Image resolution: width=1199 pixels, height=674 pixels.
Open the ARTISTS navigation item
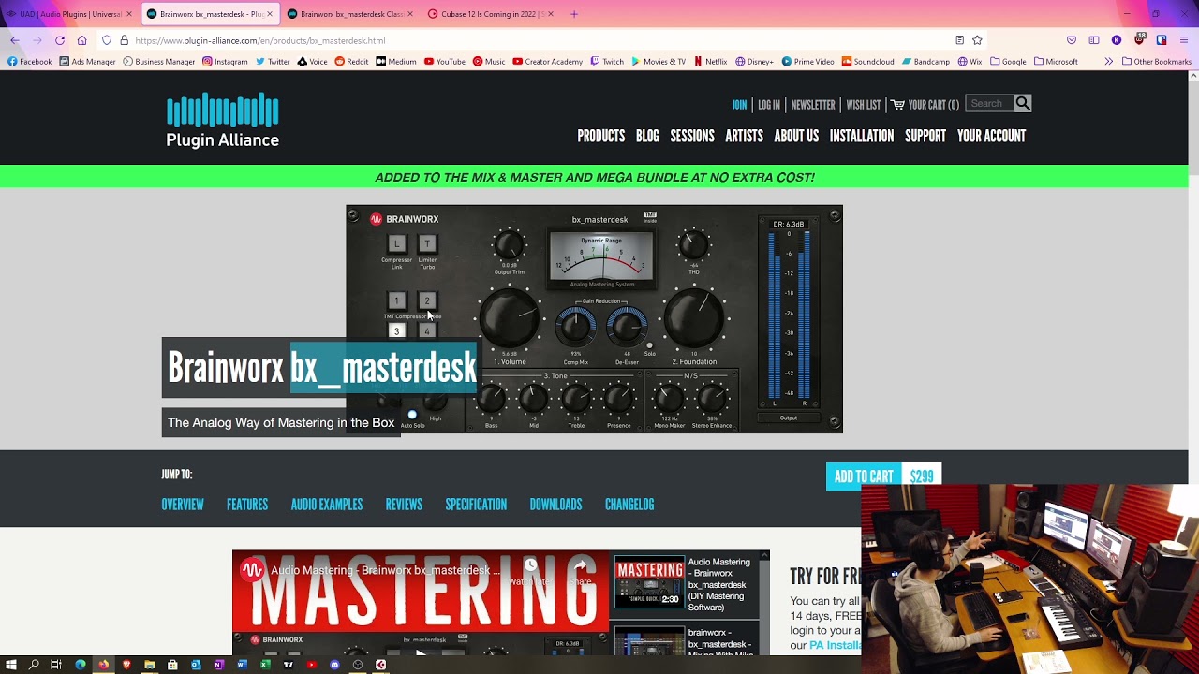(744, 136)
